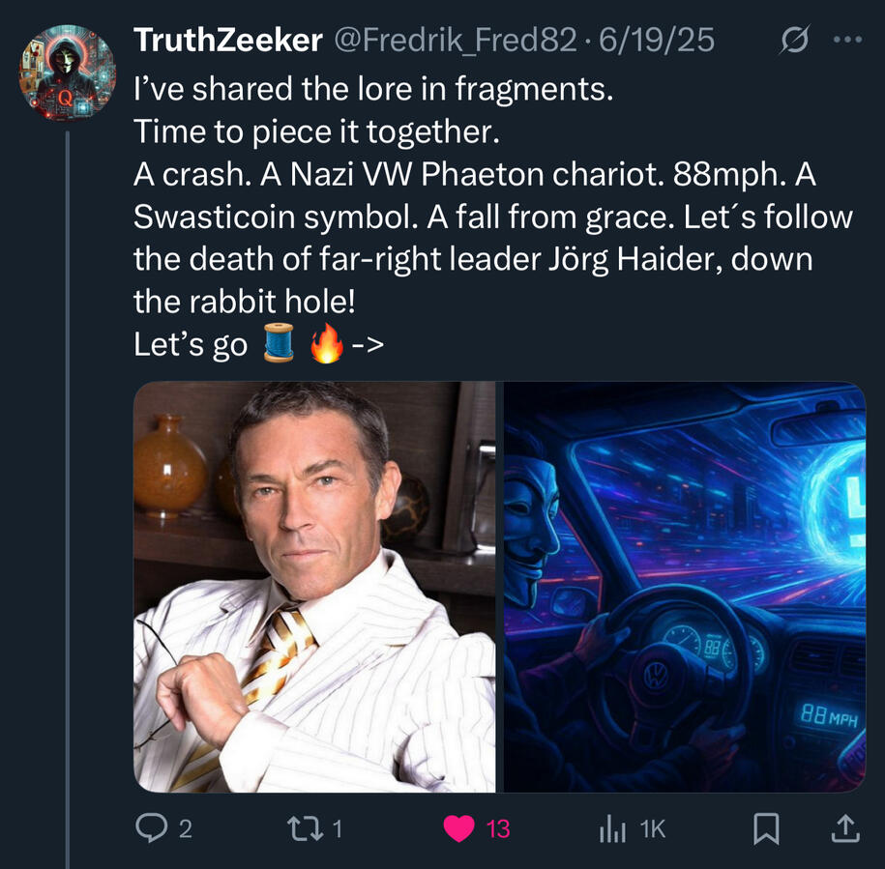The height and width of the screenshot is (869, 885).
Task: Open view analytics bar chart icon
Action: click(x=613, y=828)
